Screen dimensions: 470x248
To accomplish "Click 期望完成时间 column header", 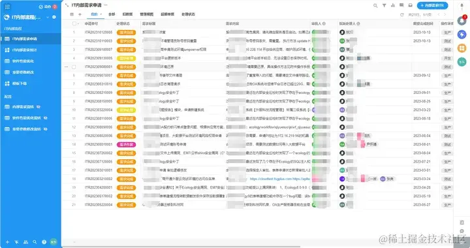I will (423, 23).
